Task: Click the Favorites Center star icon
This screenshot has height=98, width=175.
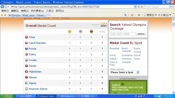Action: pyautogui.click(x=2, y=15)
